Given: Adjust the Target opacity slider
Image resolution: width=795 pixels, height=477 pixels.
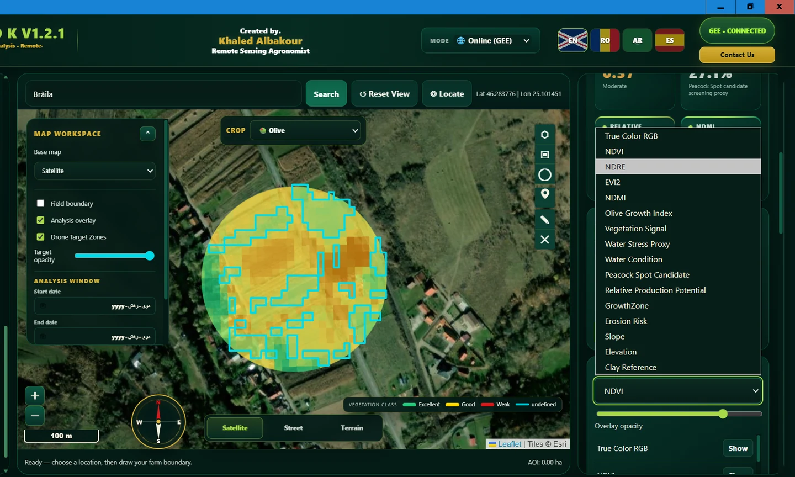Looking at the screenshot, I should click(114, 256).
